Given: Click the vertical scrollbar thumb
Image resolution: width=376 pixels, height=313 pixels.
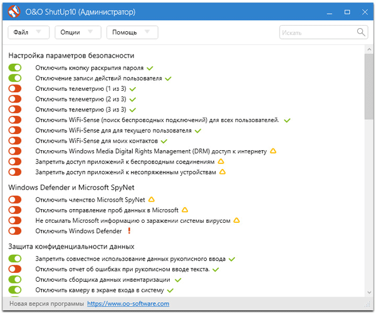Looking at the screenshot, I should (x=369, y=86).
